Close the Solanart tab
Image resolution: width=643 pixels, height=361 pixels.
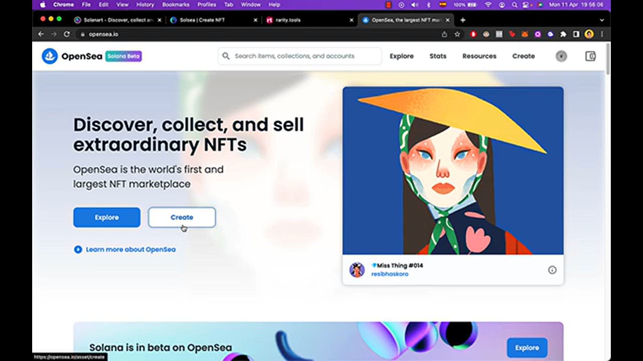159,20
